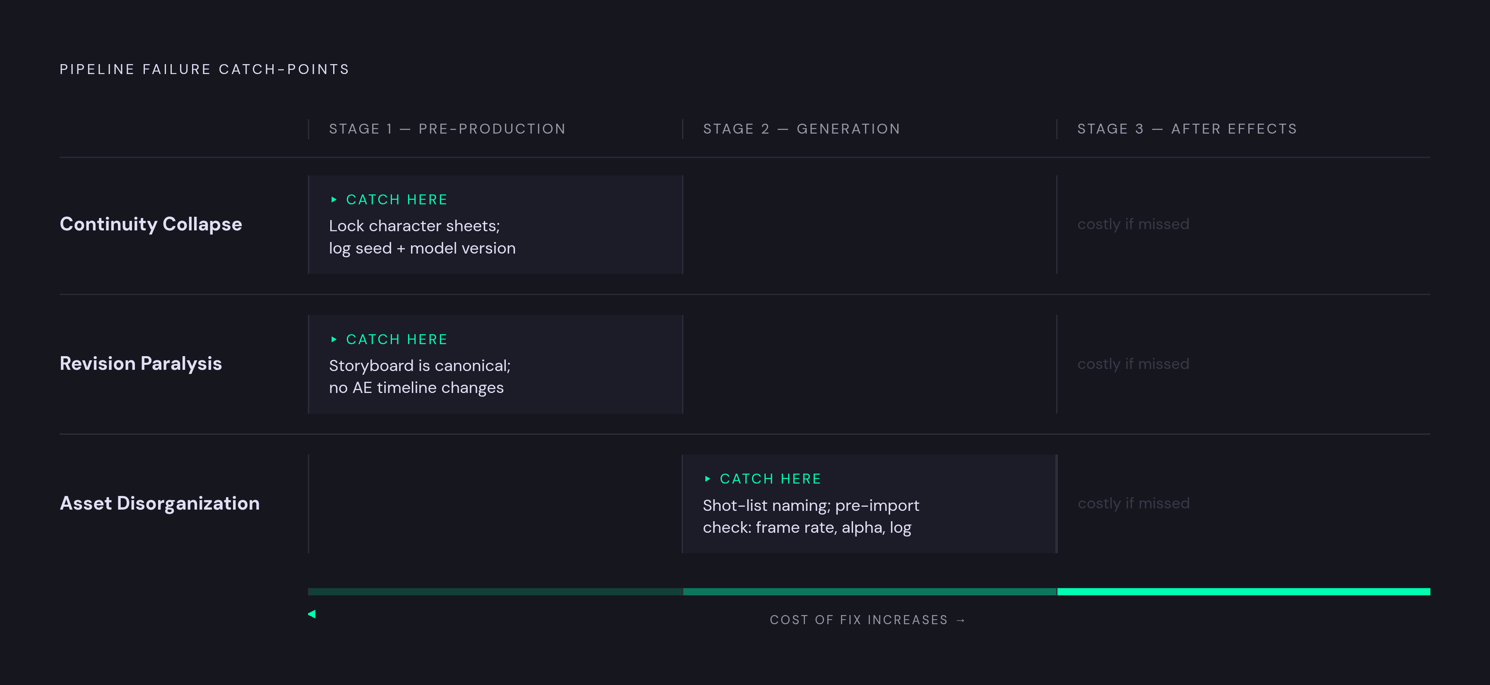Click the left-pointing green triangle below cost bar
Viewport: 1490px width, 685px height.
[x=312, y=614]
